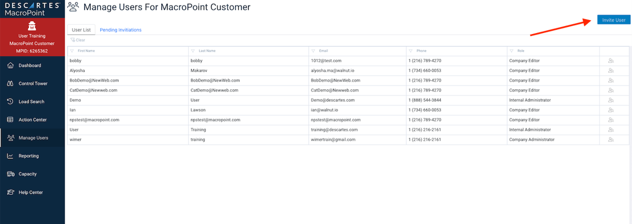Screen dimensions: 632x224
Task: Select email wimertrain@gmail.com
Action: (333, 140)
